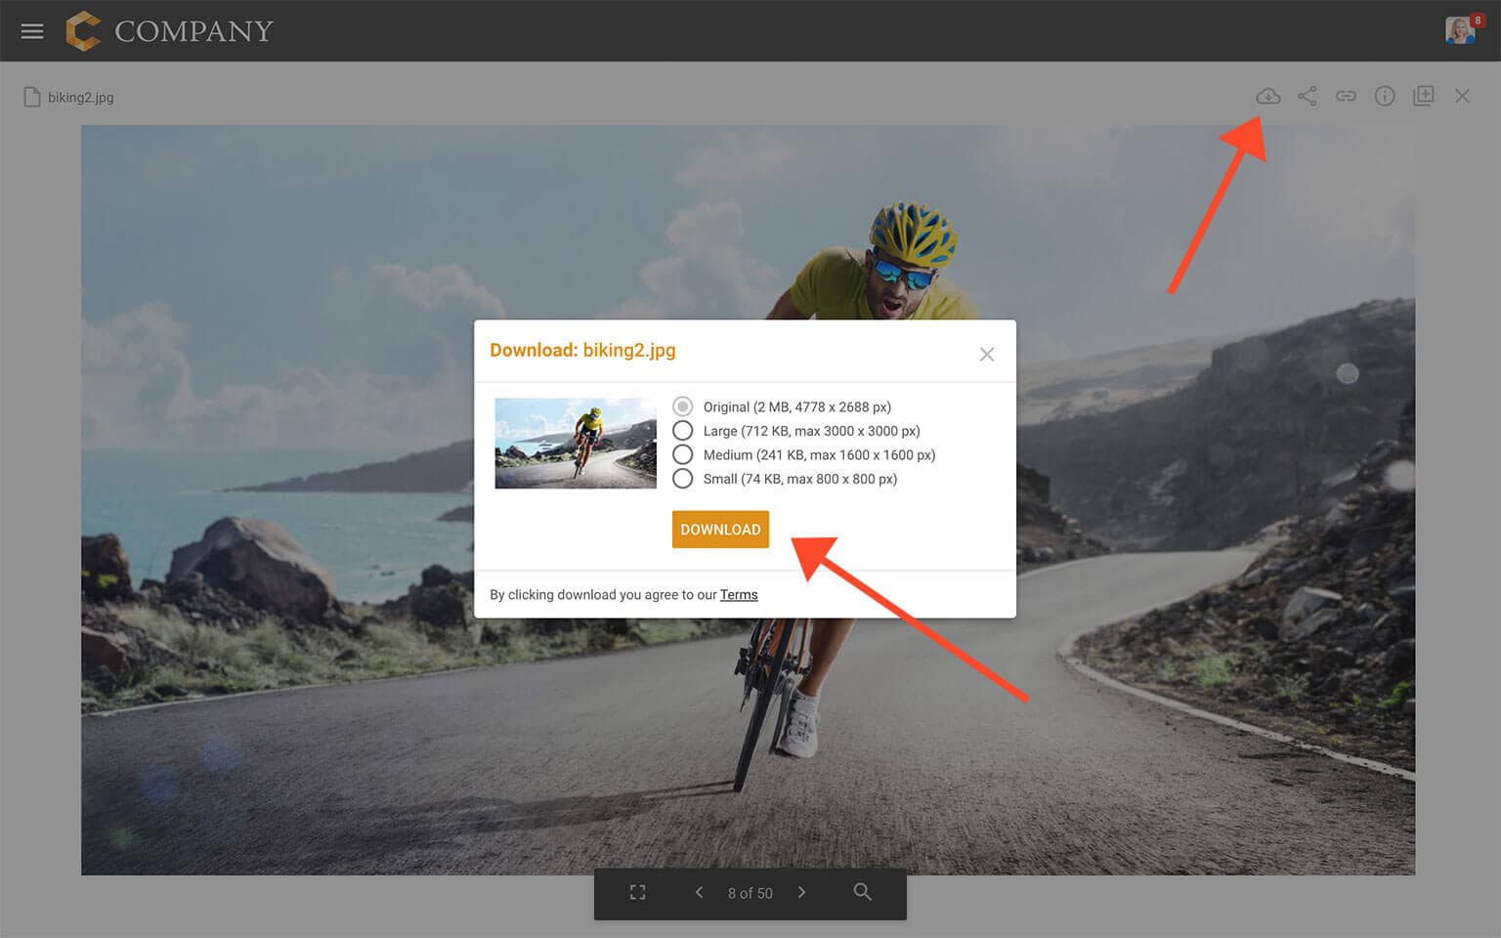This screenshot has height=938, width=1501.
Task: Click the file document icon beside biking2.jpg
Action: tap(32, 97)
